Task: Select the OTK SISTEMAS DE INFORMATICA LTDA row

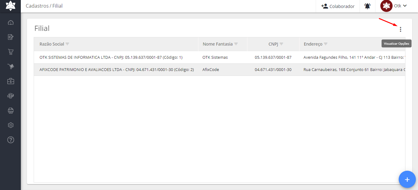Action: 220,57
